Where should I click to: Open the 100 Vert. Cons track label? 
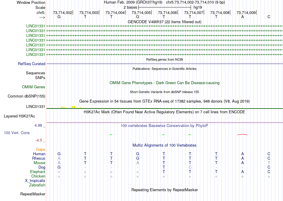pos(17,133)
